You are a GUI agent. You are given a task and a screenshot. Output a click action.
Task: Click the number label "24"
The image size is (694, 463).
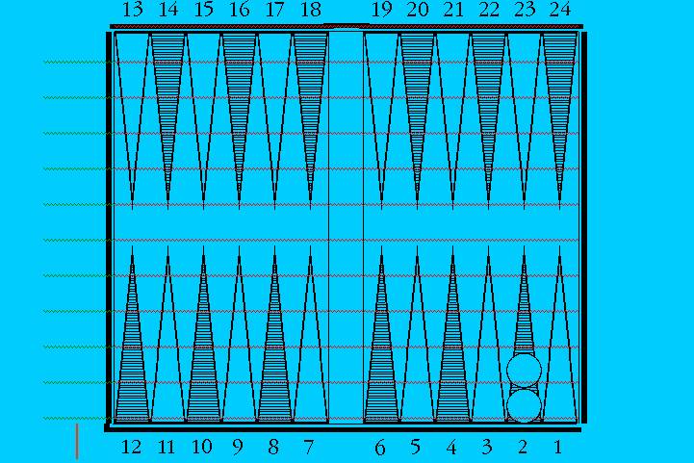(x=560, y=10)
